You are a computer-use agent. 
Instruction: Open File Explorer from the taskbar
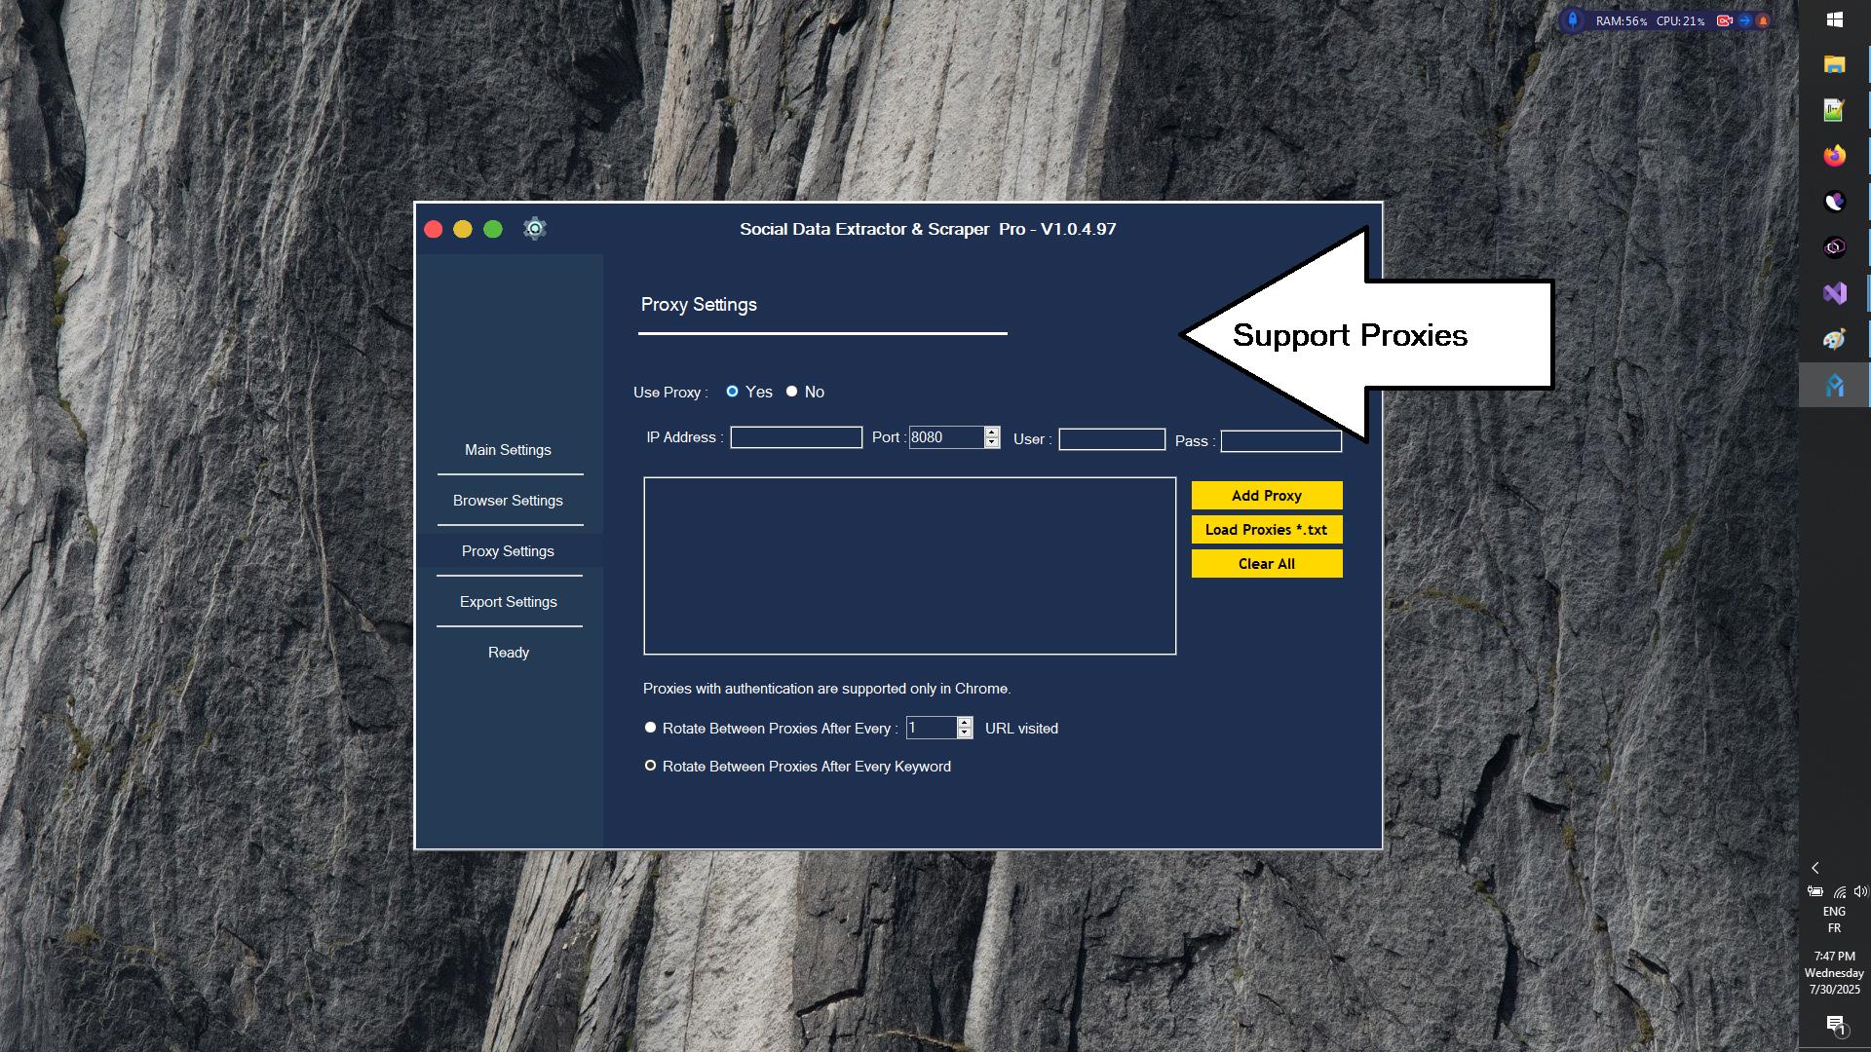click(1834, 64)
